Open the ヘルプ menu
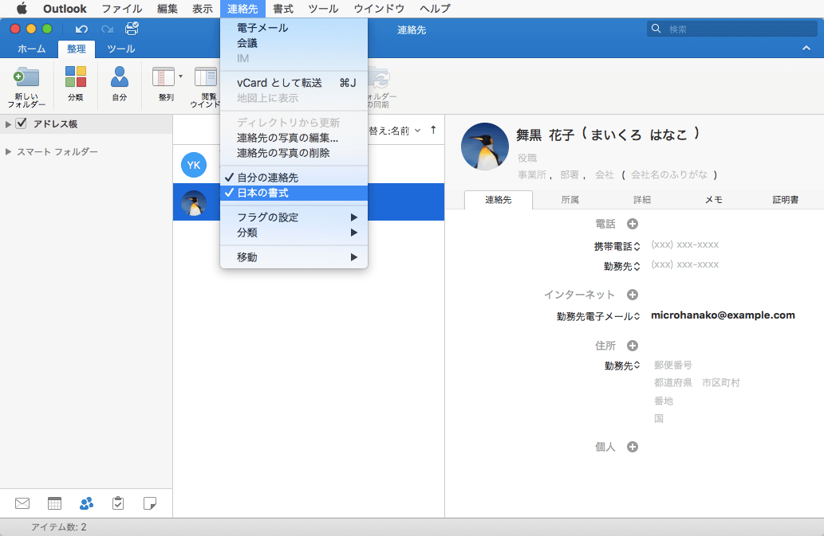This screenshot has width=824, height=536. [x=435, y=9]
